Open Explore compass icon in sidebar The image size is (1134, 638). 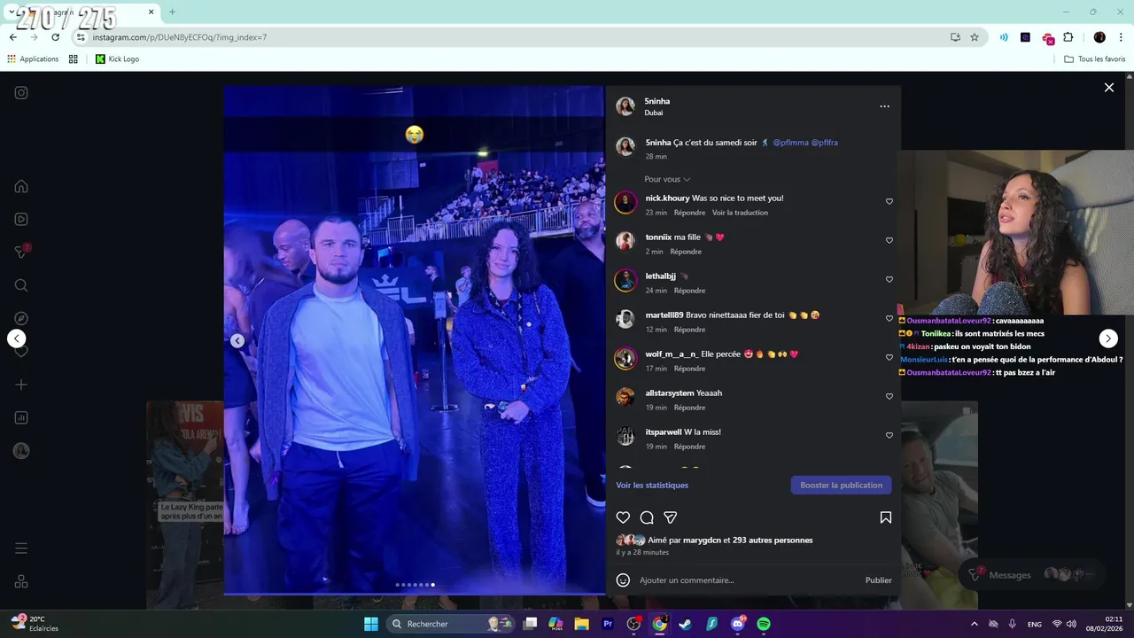21,318
